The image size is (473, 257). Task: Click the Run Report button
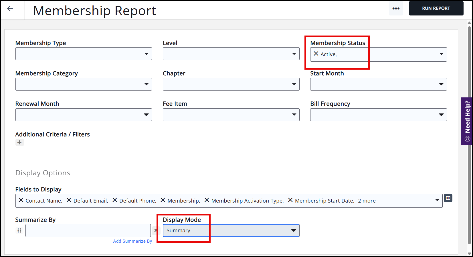[x=436, y=8]
